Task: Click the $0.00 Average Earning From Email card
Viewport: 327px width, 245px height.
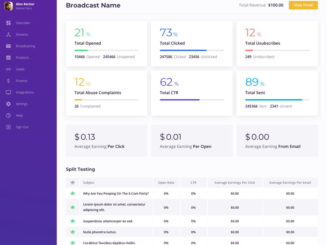Action: (x=277, y=140)
